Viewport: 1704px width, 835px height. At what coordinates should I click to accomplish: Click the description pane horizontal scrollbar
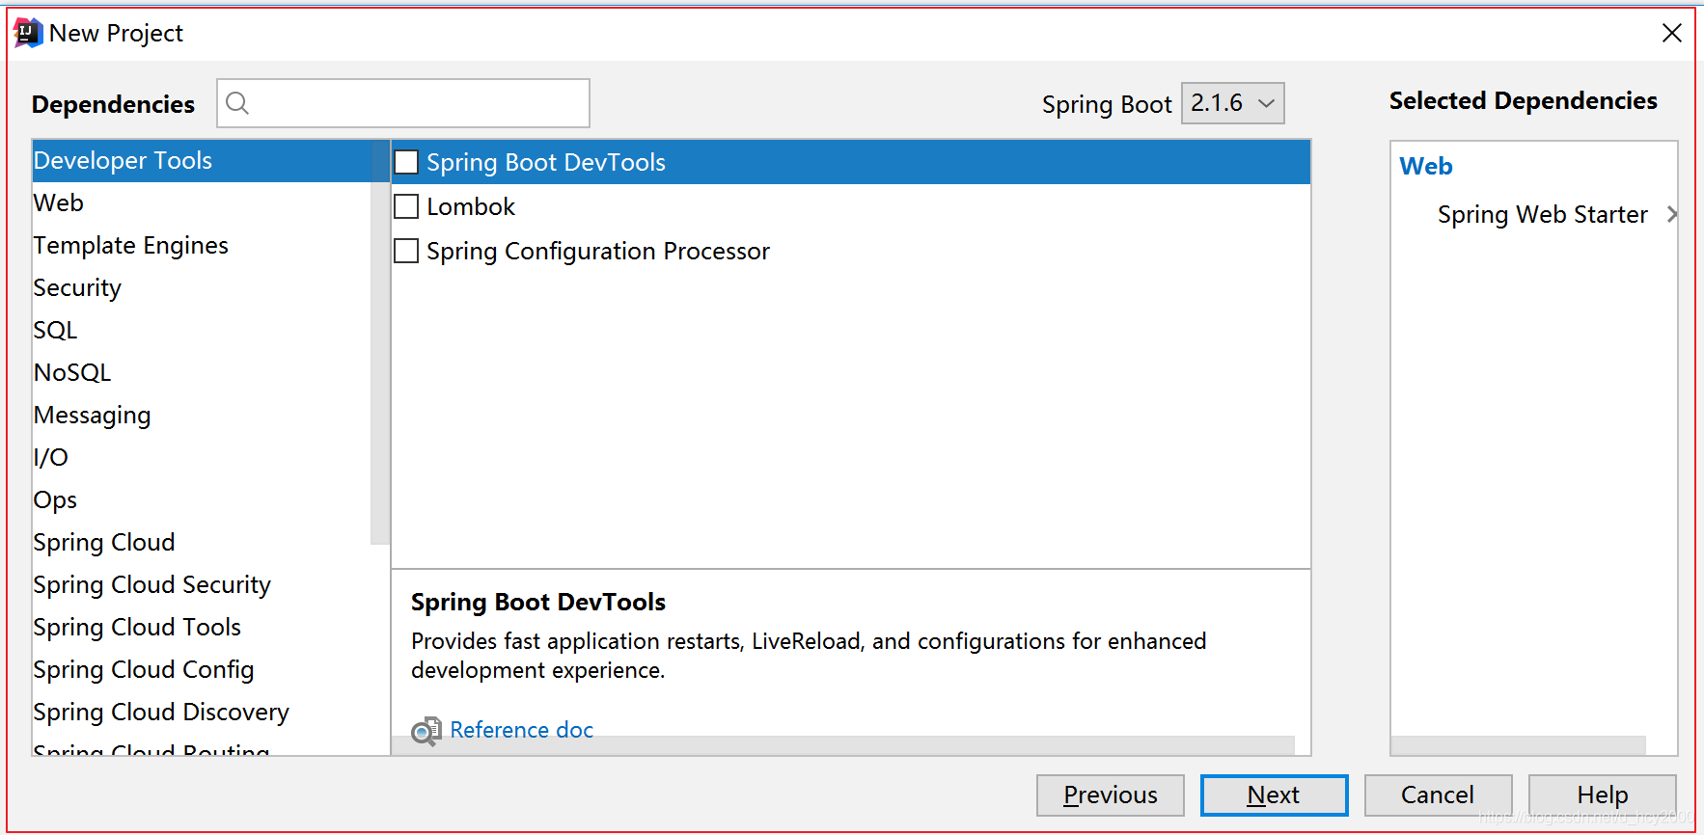point(842,745)
